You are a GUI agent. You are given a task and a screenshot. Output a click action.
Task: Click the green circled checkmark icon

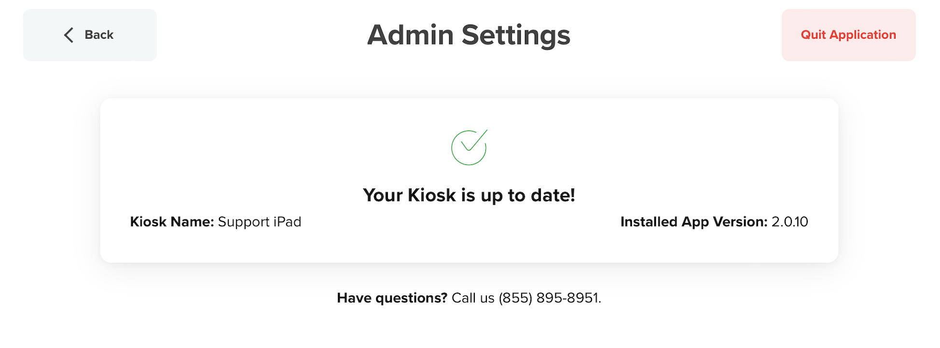469,147
